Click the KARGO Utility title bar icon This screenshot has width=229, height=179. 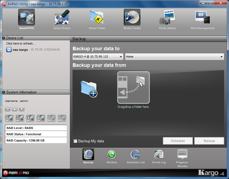click(x=4, y=4)
